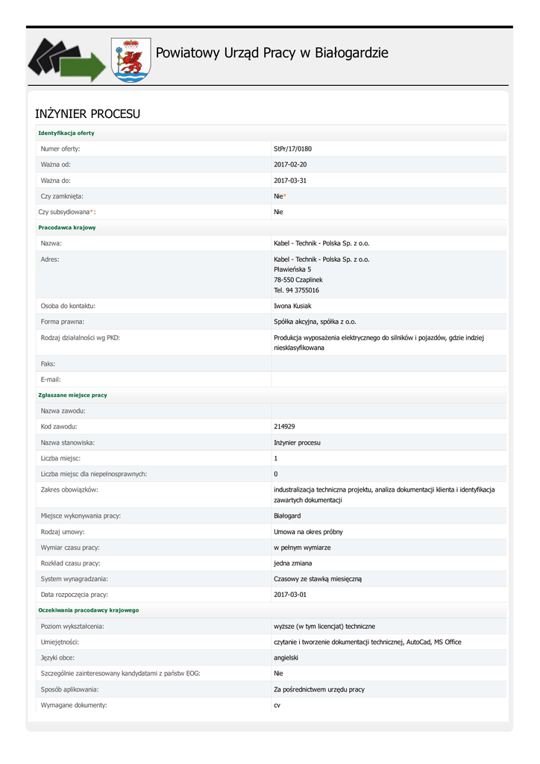
Task: Click the Powiatowy Urząd Pracy w Białogardzie title
Action: click(x=271, y=53)
